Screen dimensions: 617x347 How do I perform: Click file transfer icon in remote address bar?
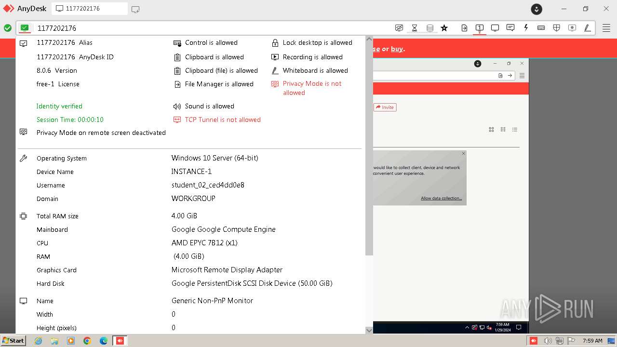point(500,76)
